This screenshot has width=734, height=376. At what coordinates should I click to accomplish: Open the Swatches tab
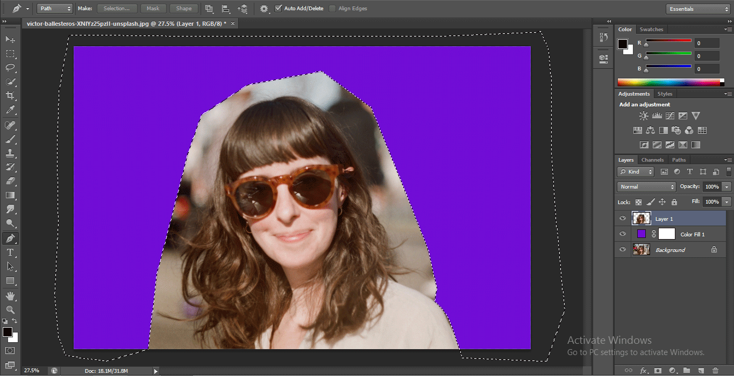[x=651, y=30]
